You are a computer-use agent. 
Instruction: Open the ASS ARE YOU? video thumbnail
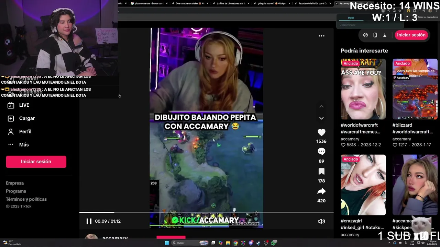click(x=363, y=89)
